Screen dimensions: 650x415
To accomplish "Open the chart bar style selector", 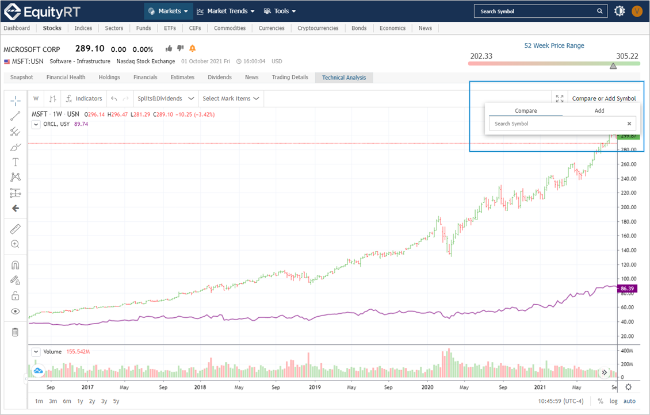I will pos(53,98).
